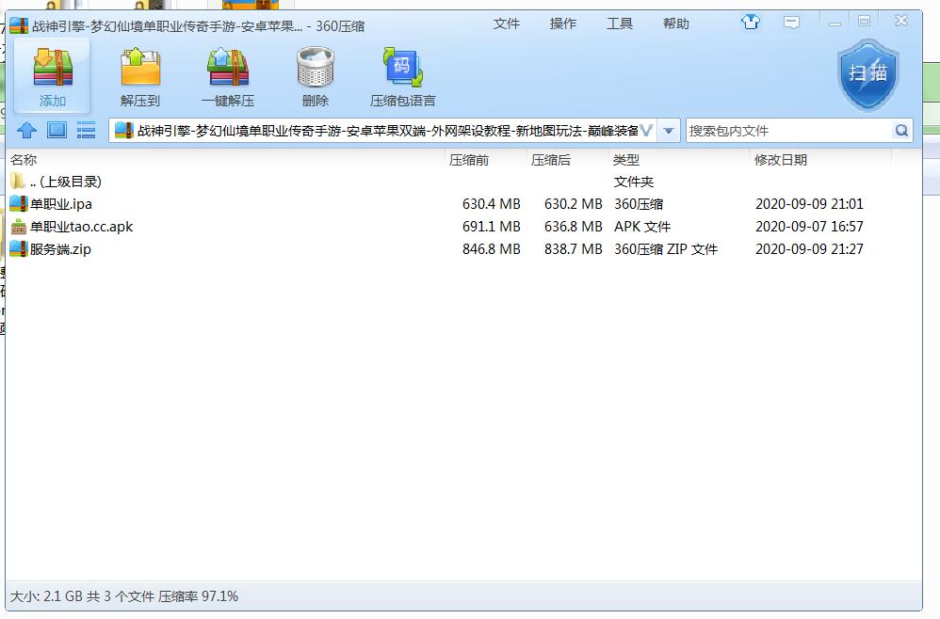Sort by 压缩前 size column header
Image resolution: width=940 pixels, height=619 pixels.
coord(469,160)
